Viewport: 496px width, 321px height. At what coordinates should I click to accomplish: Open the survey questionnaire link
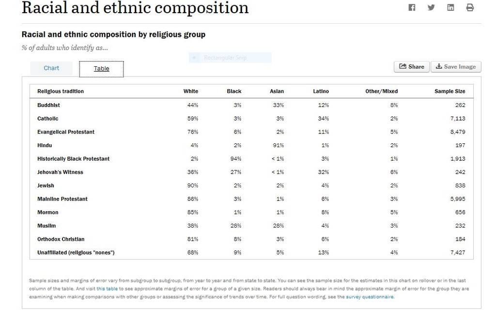[370, 297]
